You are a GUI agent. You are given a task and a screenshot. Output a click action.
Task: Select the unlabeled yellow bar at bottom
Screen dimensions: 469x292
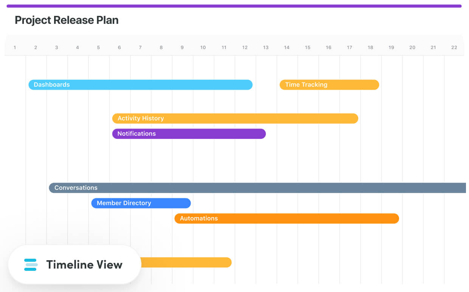pyautogui.click(x=185, y=262)
